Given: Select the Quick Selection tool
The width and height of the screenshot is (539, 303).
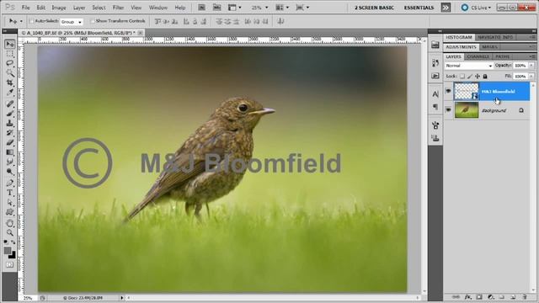Looking at the screenshot, I should 9,73.
